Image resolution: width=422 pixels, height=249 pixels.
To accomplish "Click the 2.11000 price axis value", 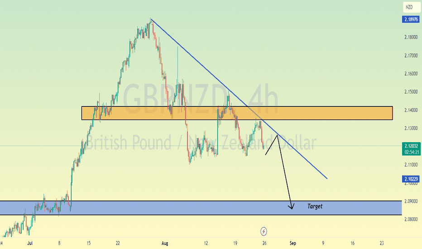I will [411, 164].
